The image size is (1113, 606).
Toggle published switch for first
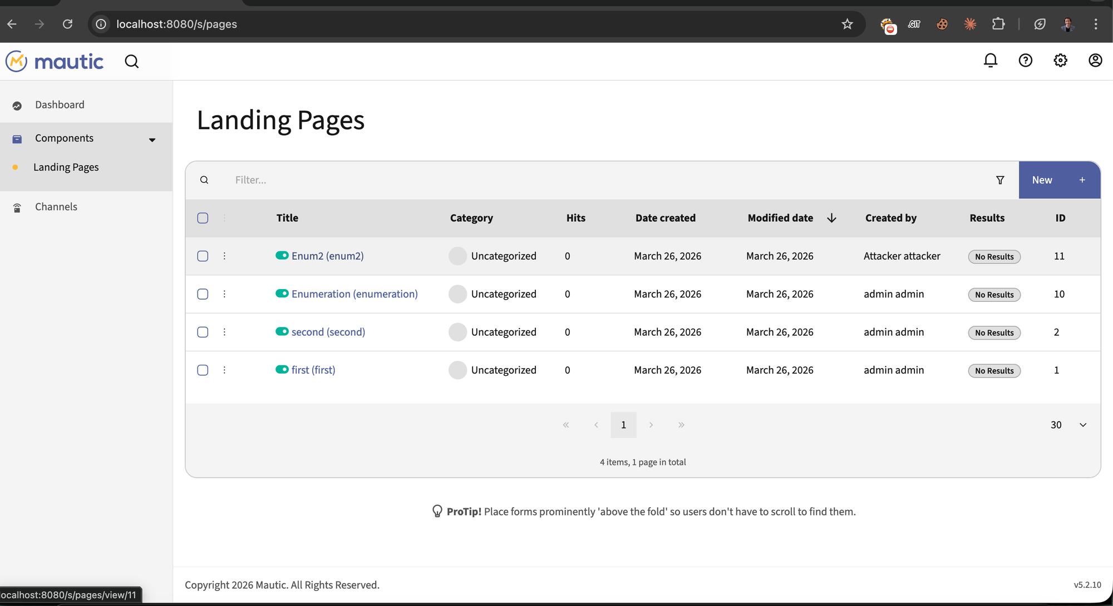click(282, 369)
